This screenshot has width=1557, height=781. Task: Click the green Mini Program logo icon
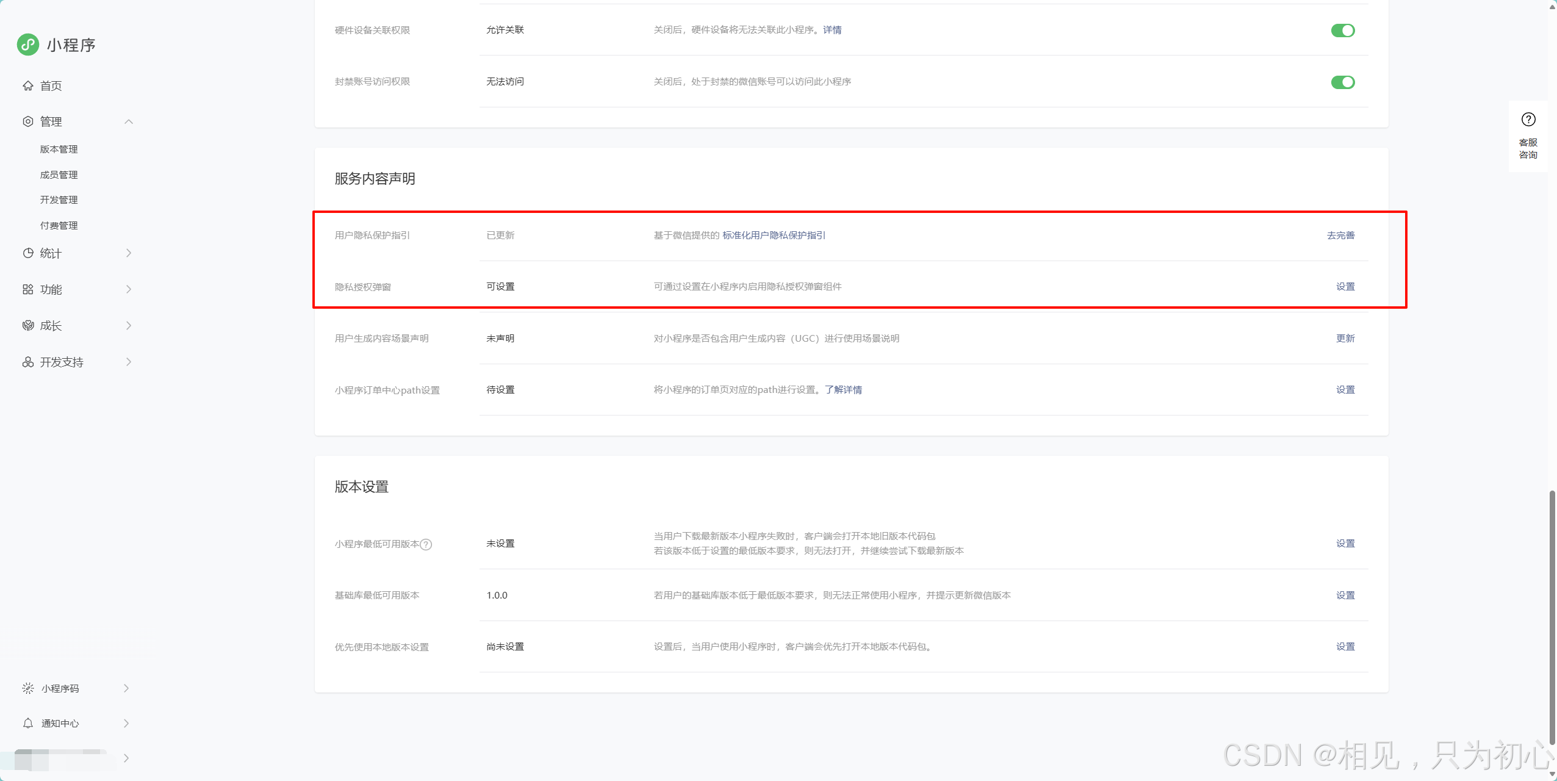pyautogui.click(x=28, y=45)
